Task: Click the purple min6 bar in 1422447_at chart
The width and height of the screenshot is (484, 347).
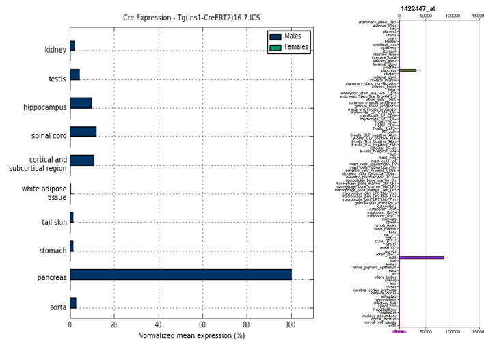Action: point(422,258)
